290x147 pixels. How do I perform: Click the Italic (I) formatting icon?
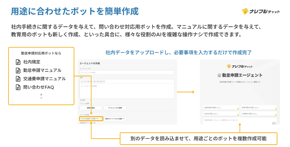85,81
